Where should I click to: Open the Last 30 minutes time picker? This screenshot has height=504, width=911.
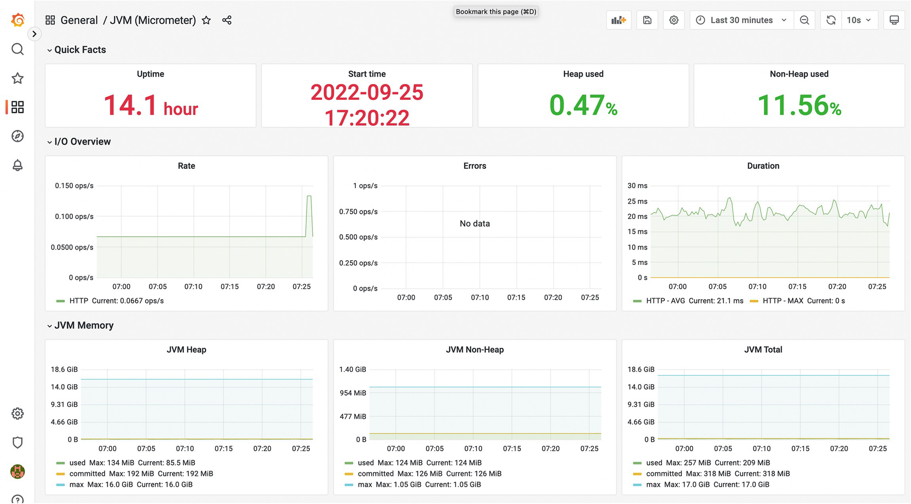741,20
